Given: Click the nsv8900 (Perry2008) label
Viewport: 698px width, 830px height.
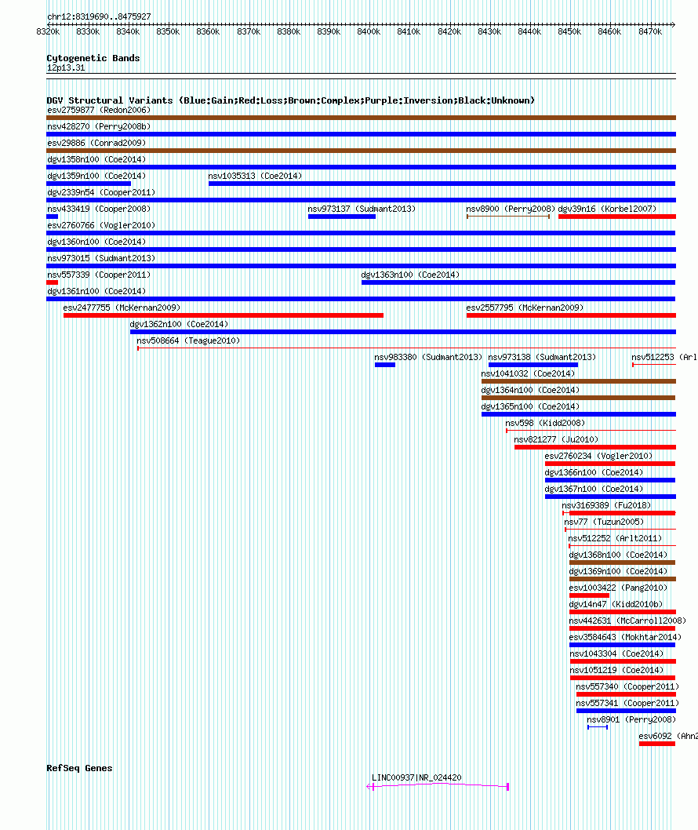Looking at the screenshot, I should pyautogui.click(x=511, y=209).
